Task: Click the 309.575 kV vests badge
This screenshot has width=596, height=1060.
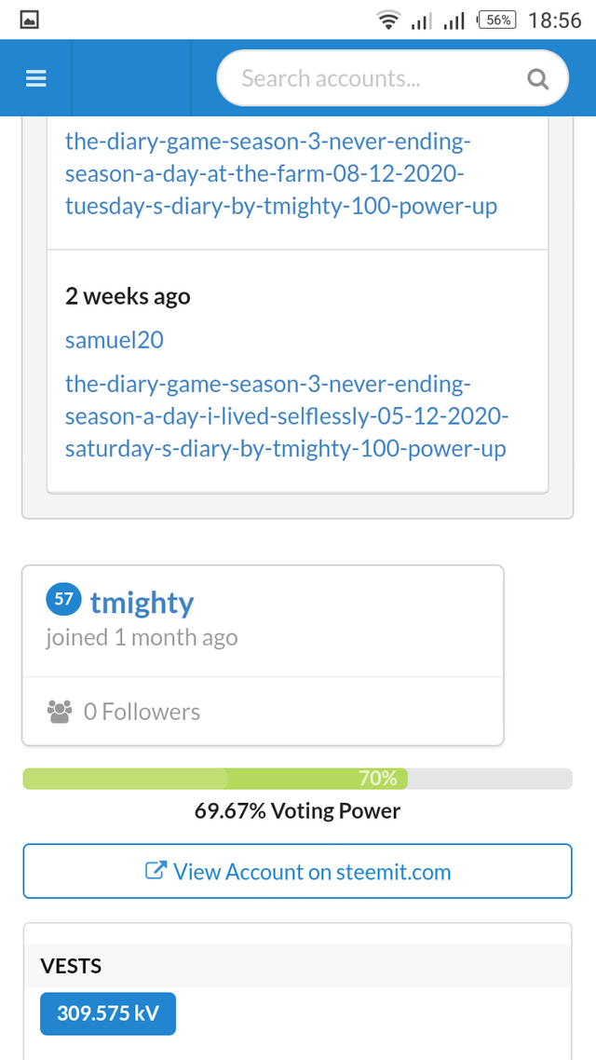Action: (x=107, y=1012)
